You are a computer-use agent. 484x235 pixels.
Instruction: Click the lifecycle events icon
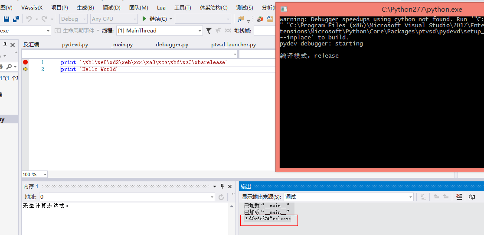point(57,30)
